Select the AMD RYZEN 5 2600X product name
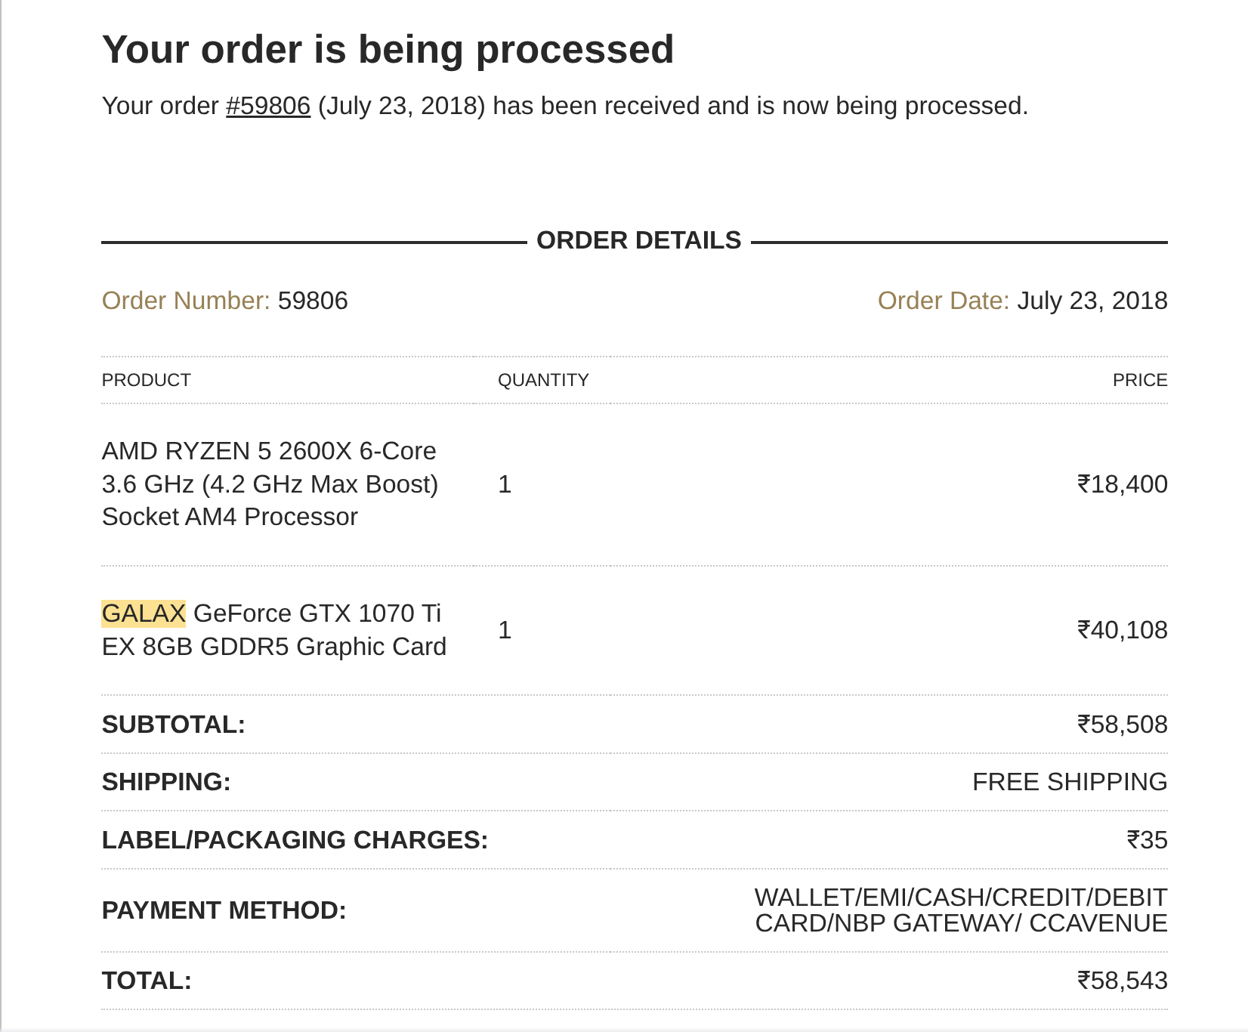Screen dimensions: 1248x1032 point(269,484)
